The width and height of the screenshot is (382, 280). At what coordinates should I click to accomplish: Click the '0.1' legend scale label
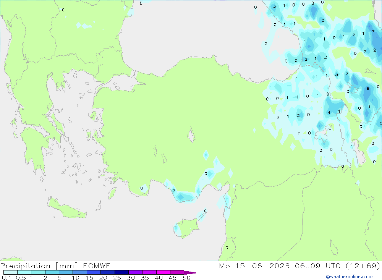click(x=6, y=278)
